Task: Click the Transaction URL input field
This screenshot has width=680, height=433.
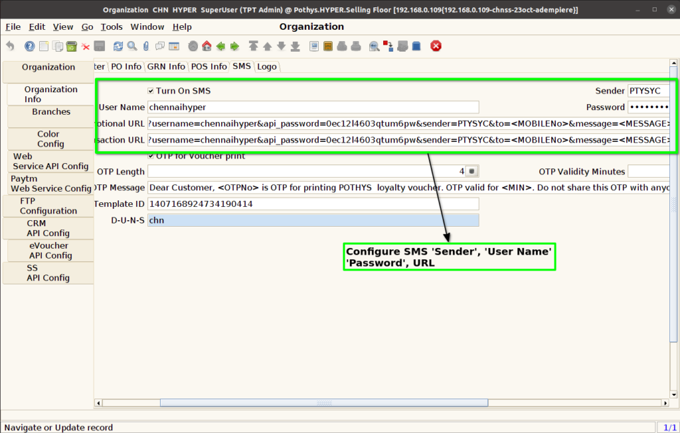Action: [408, 140]
